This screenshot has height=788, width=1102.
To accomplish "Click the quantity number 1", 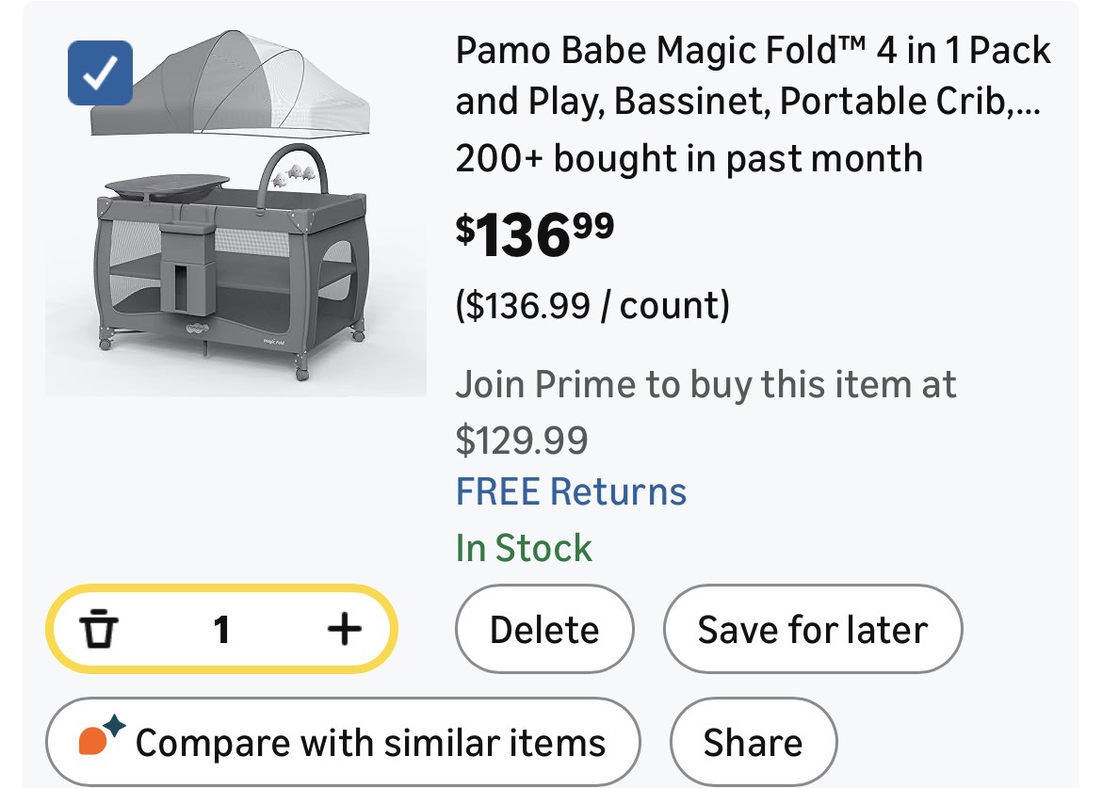I will click(x=221, y=629).
